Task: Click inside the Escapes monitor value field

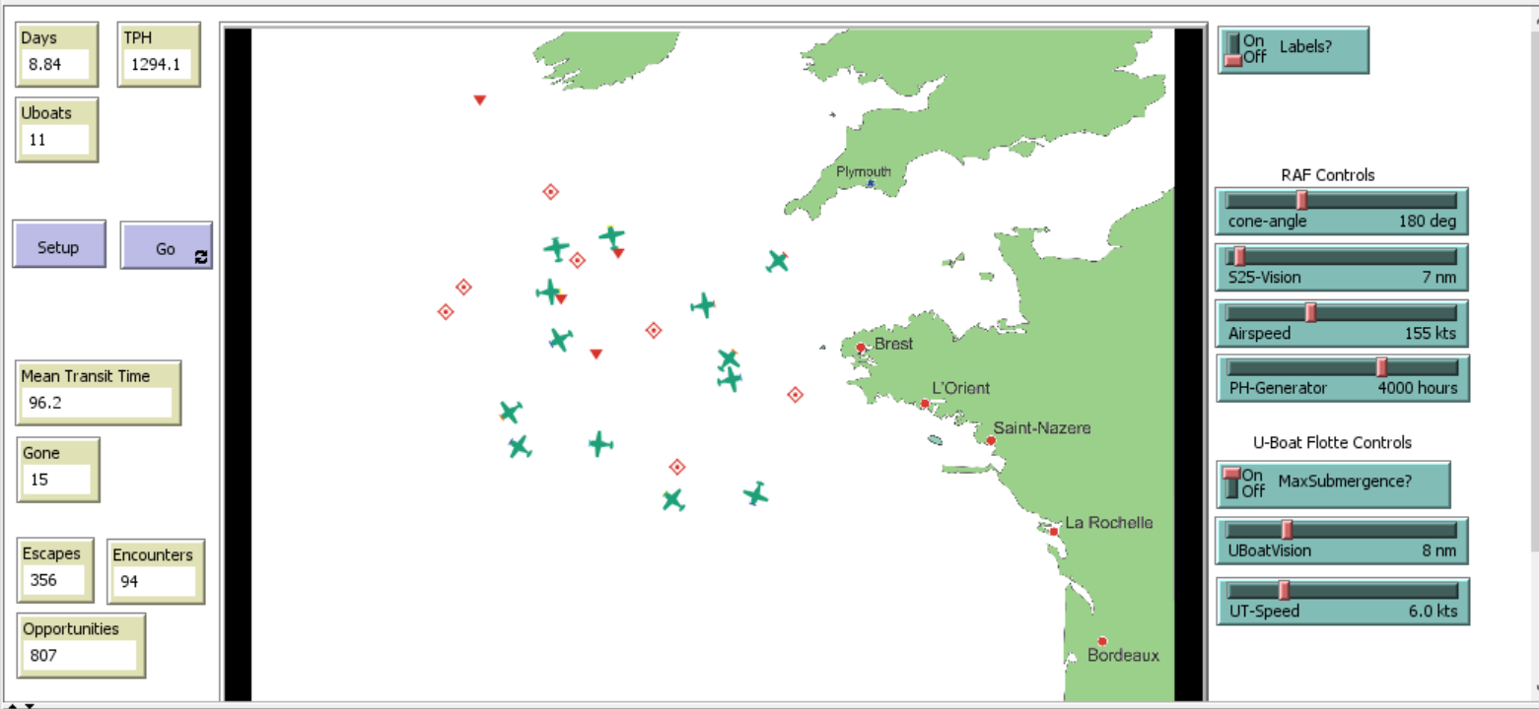Action: [x=54, y=581]
